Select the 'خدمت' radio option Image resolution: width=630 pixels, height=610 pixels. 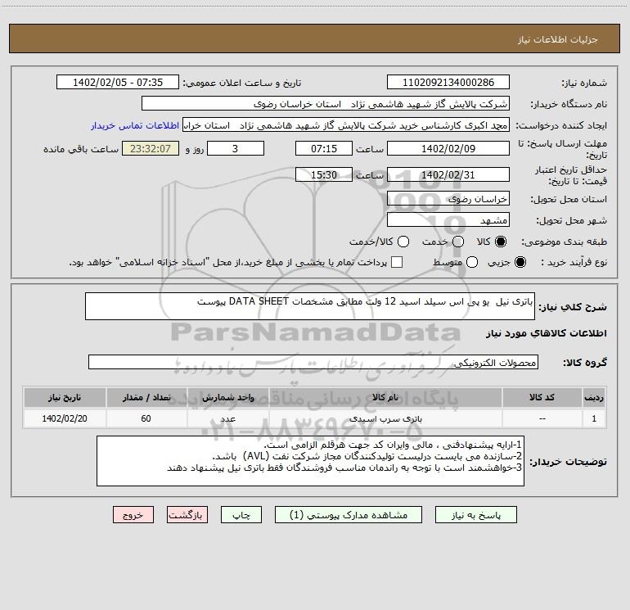click(458, 242)
